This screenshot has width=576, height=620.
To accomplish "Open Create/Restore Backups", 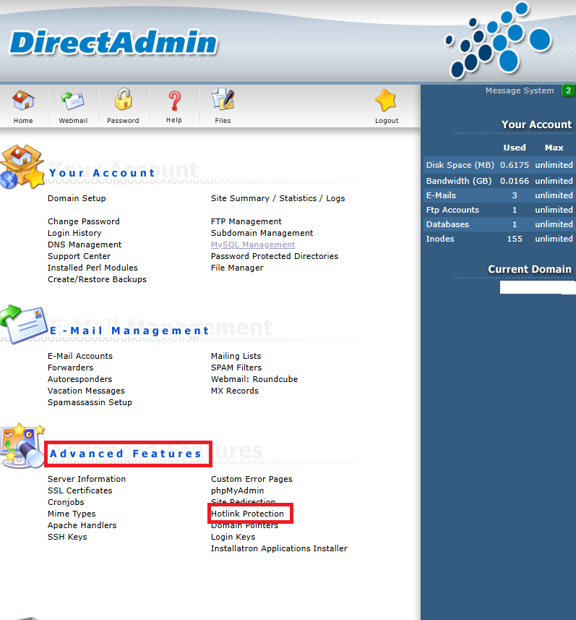I will [x=97, y=279].
